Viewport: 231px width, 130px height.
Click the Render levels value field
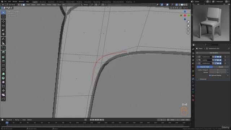pyautogui.click(x=218, y=72)
